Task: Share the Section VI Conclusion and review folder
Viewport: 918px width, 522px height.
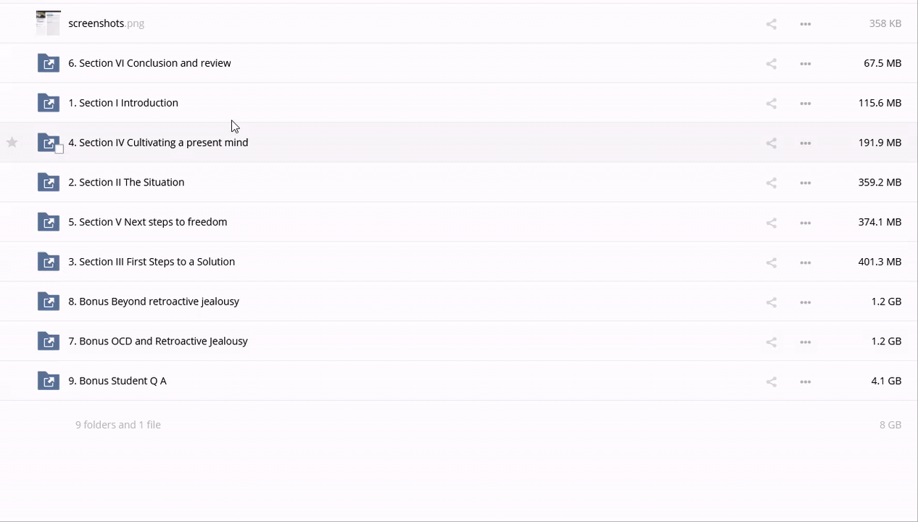Action: (771, 64)
